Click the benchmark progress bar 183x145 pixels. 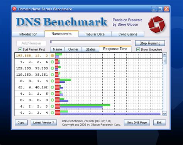[91, 42]
